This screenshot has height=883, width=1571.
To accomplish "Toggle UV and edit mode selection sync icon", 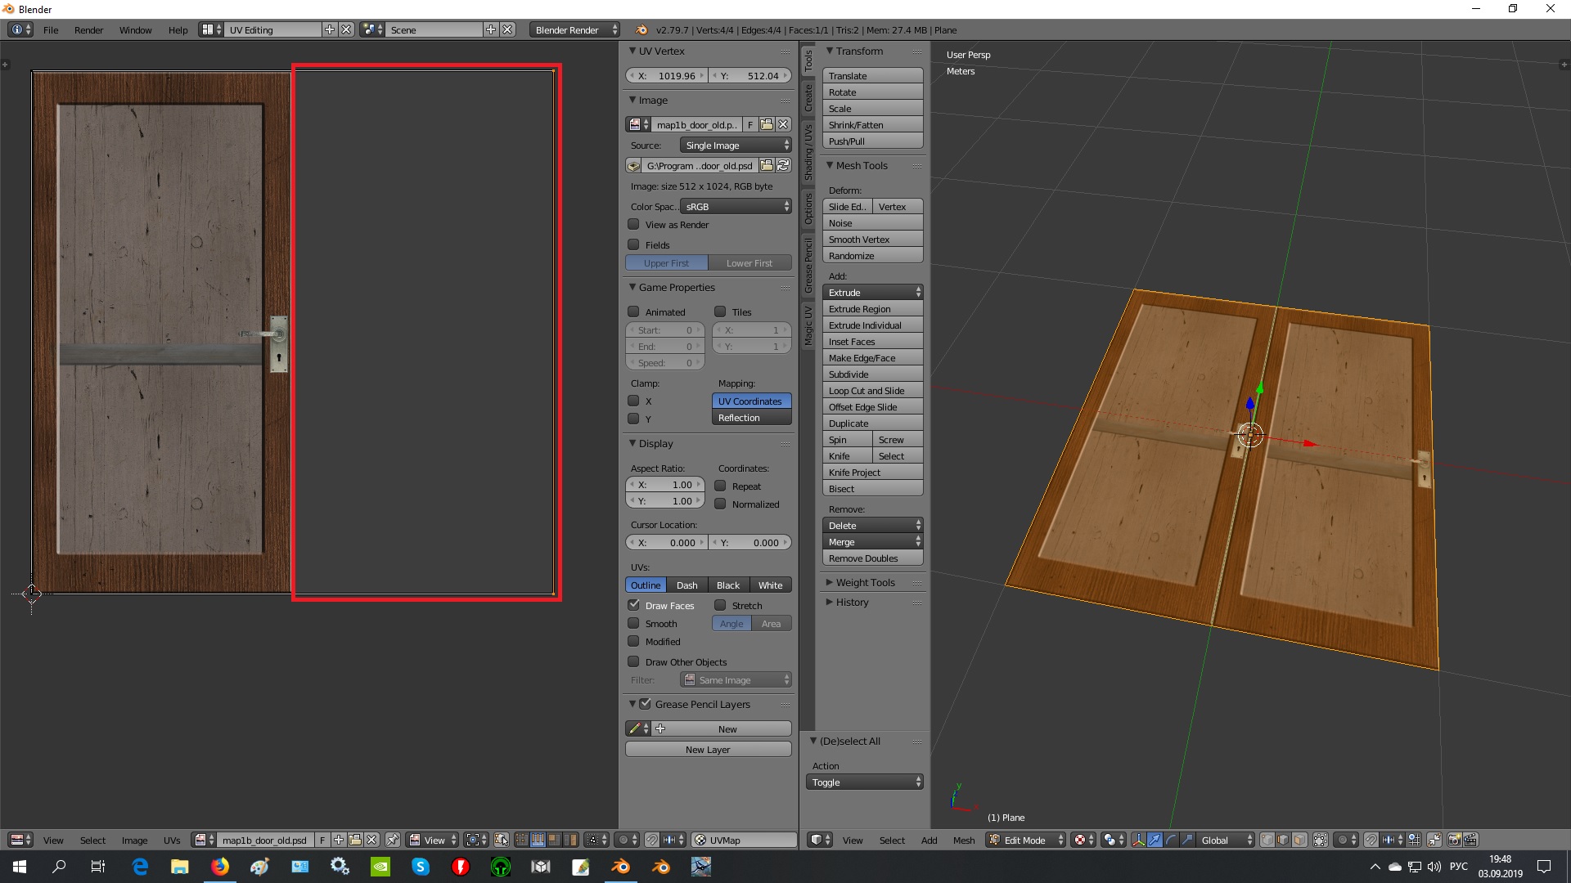I will tap(502, 840).
